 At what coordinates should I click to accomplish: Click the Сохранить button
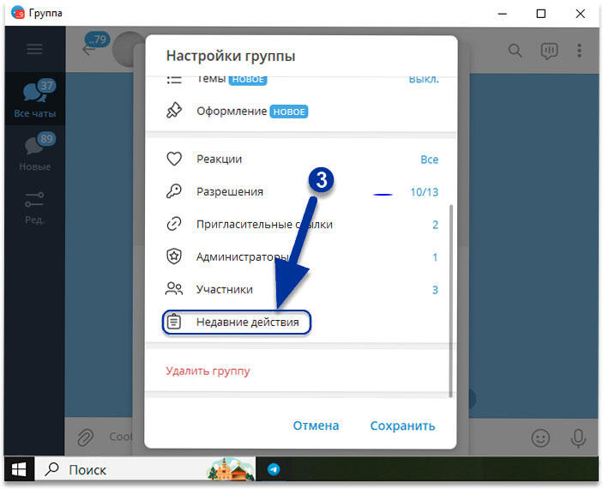click(402, 426)
